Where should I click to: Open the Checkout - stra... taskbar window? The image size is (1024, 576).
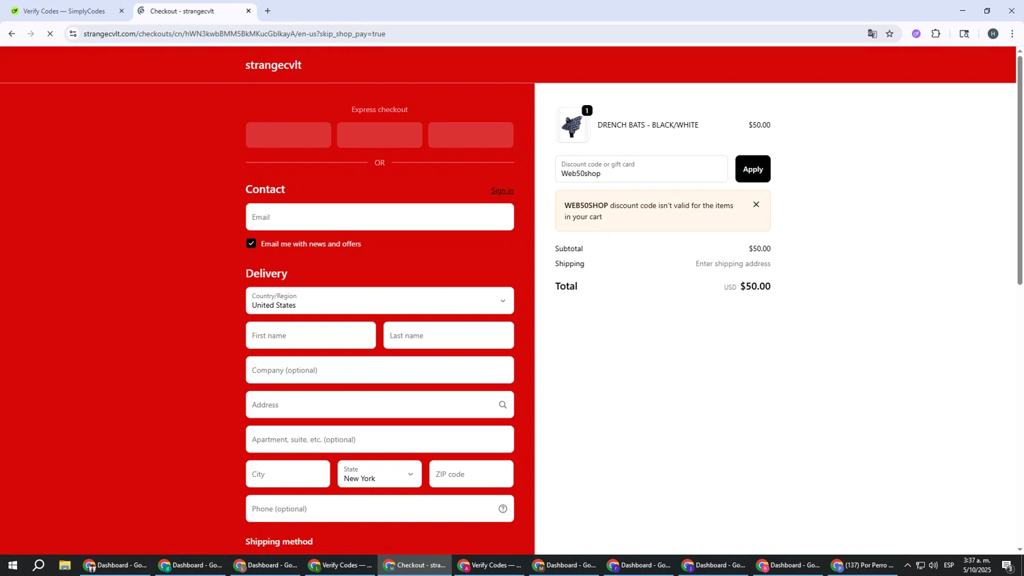point(415,565)
